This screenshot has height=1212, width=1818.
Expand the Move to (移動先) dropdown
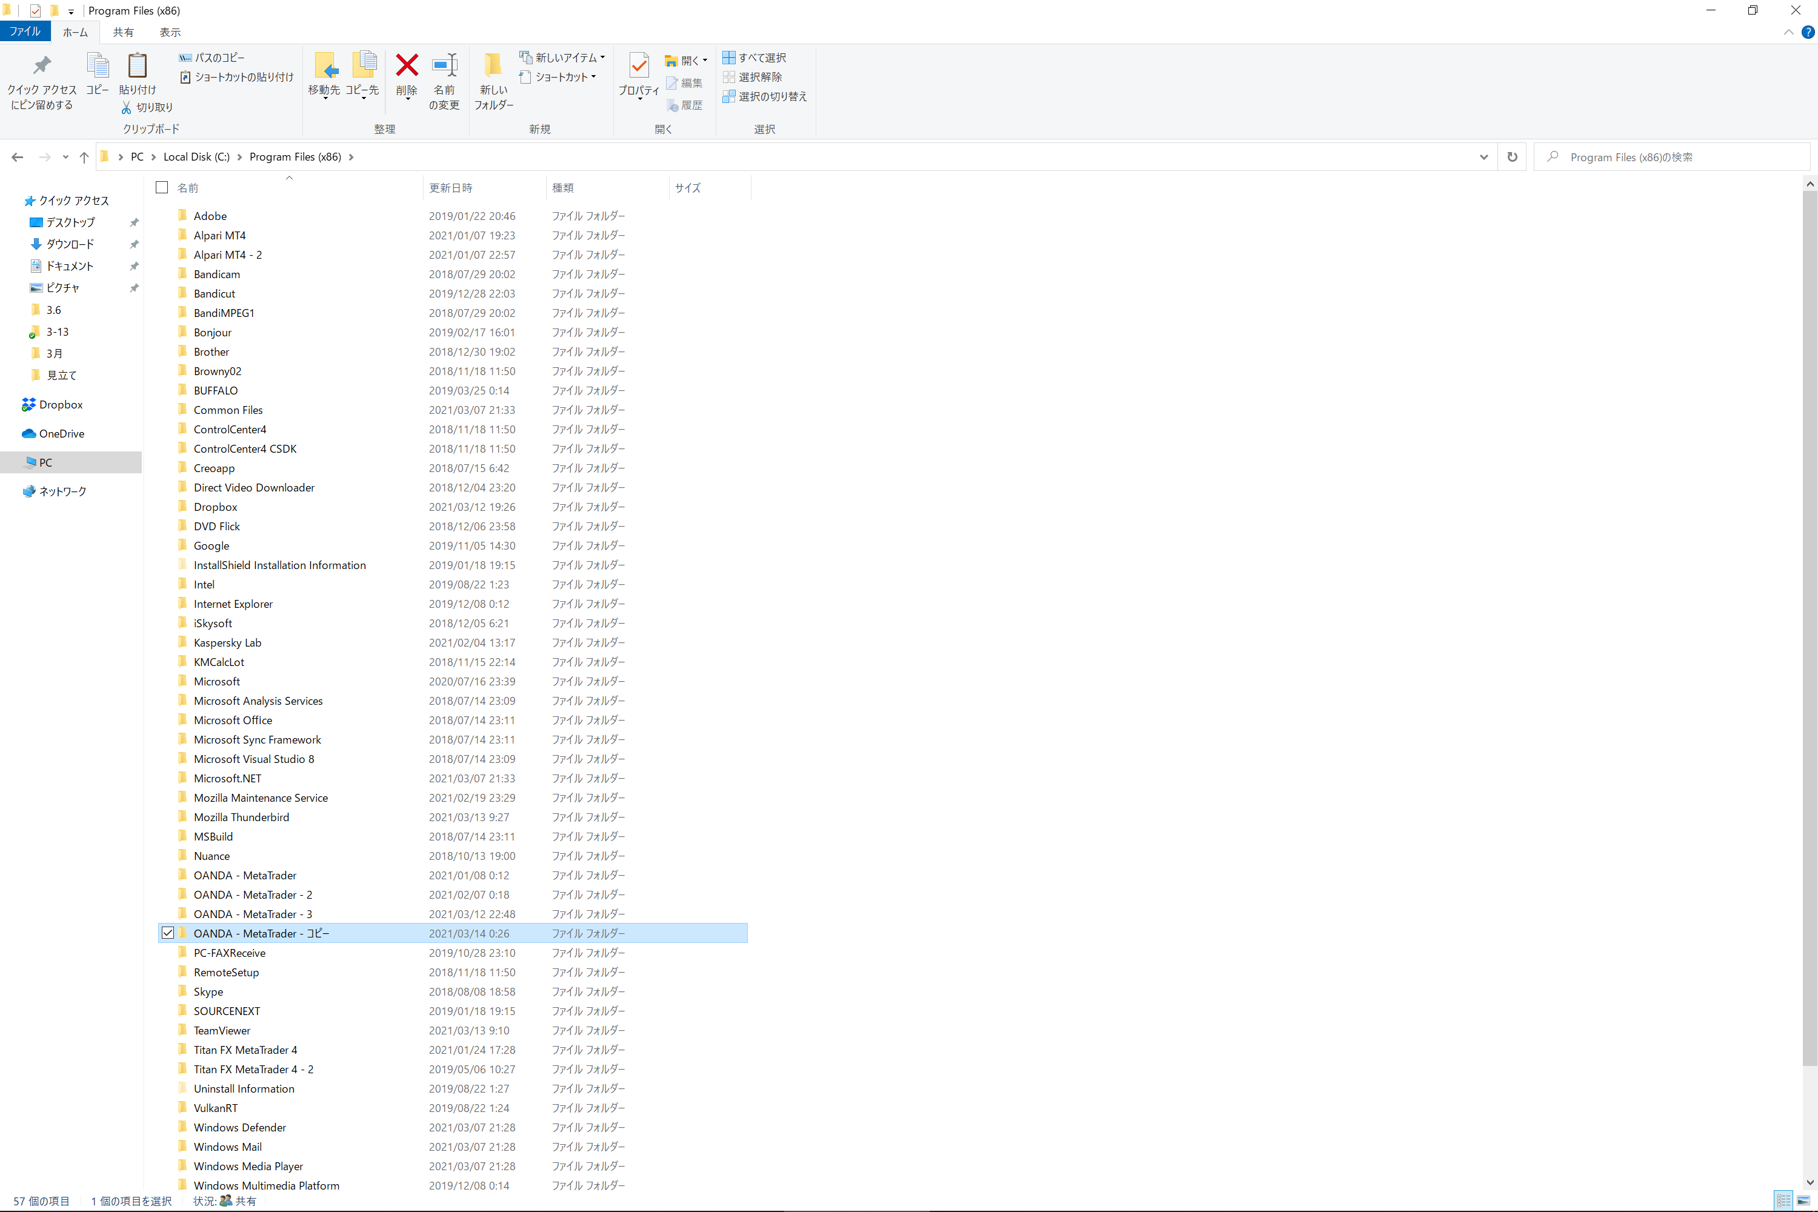pos(325,99)
